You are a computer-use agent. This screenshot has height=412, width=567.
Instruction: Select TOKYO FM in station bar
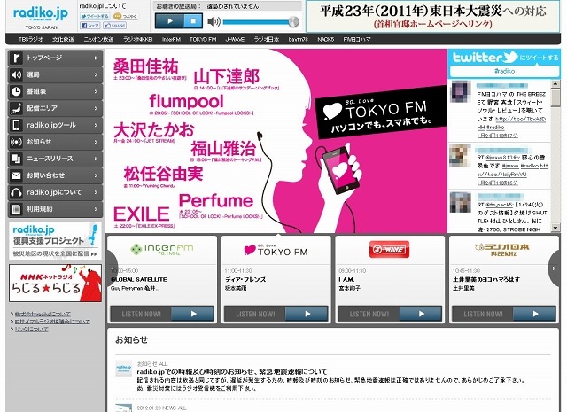pos(203,39)
